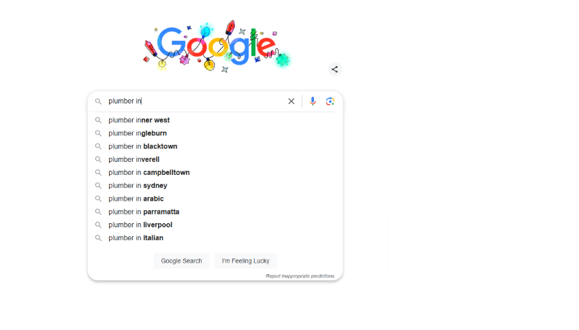579x330 pixels.
Task: Select suggestion 'plumber ingleburn'
Action: [x=138, y=133]
